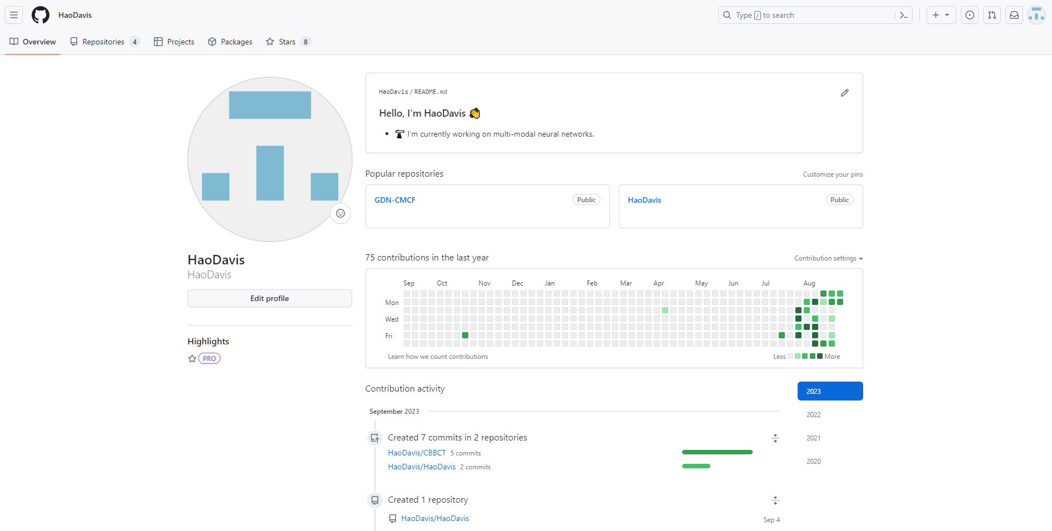Switch to the Projects tab
The width and height of the screenshot is (1052, 531).
click(x=174, y=42)
